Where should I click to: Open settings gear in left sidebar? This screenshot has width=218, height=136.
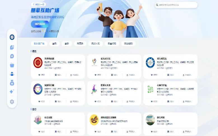(x=12, y=102)
